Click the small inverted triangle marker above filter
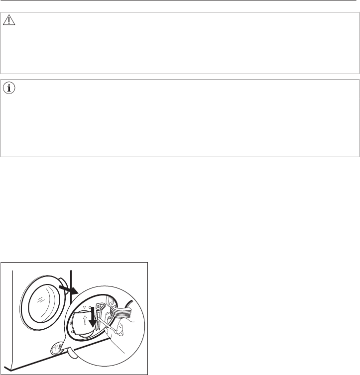 point(84,307)
